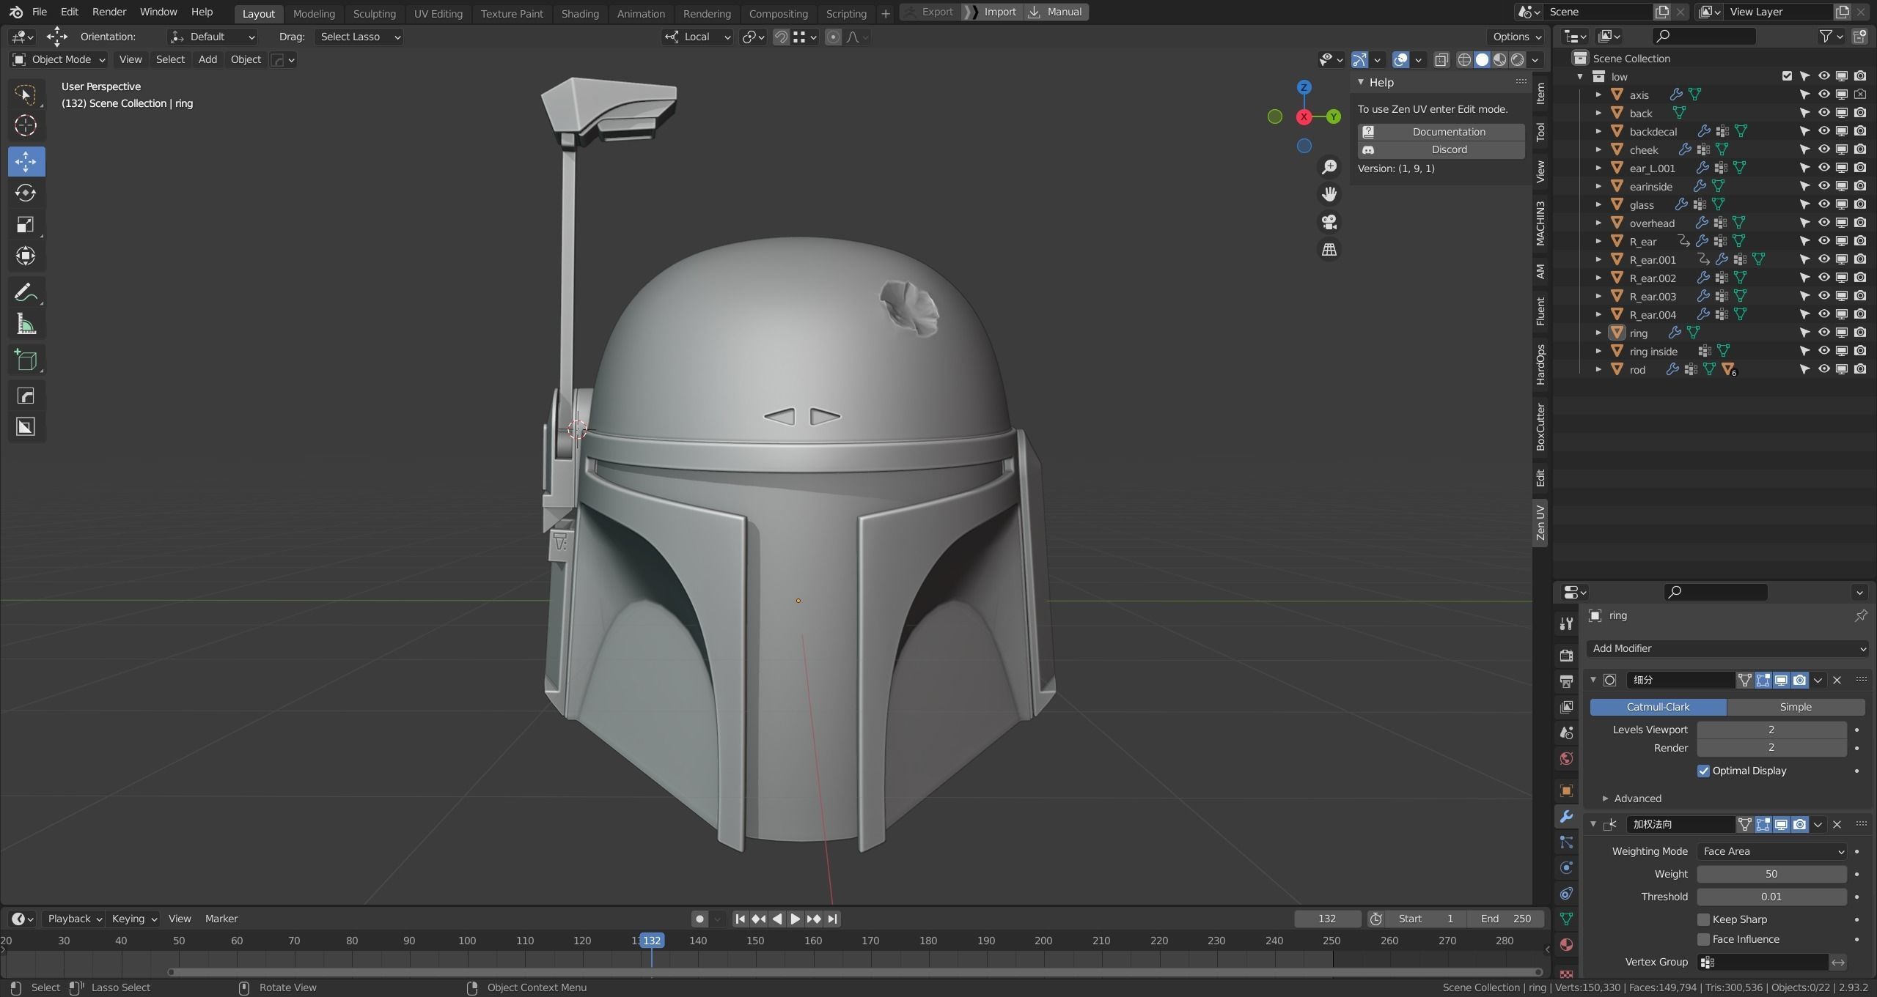
Task: Open Zen UV Documentation button
Action: tap(1440, 132)
